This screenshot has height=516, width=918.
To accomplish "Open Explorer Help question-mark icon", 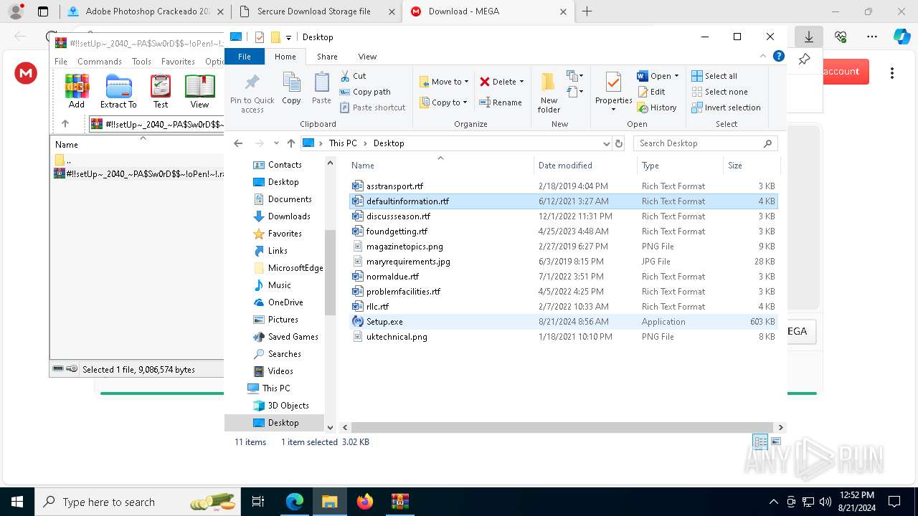I will pyautogui.click(x=779, y=56).
